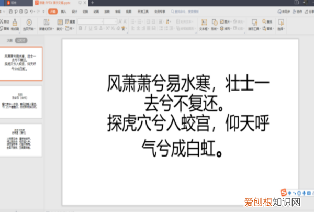Open a new document tab with plus
The height and width of the screenshot is (212, 314).
92,3
